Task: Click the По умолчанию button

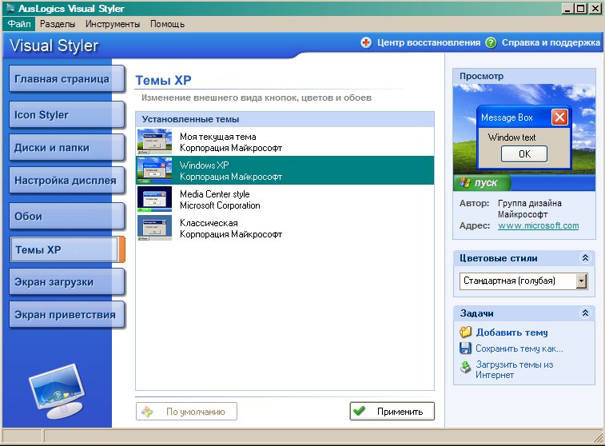Action: click(x=186, y=412)
